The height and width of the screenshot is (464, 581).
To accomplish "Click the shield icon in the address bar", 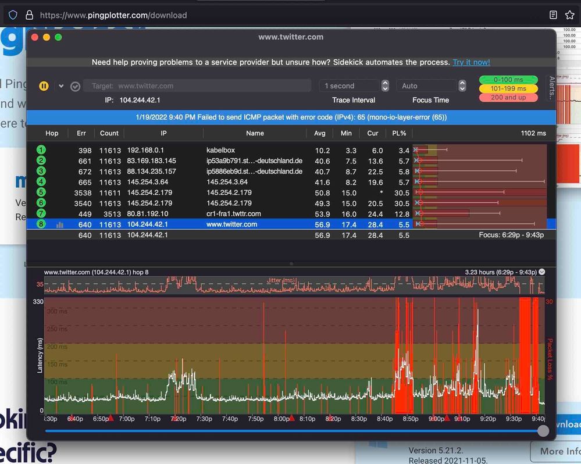I will click(x=13, y=15).
